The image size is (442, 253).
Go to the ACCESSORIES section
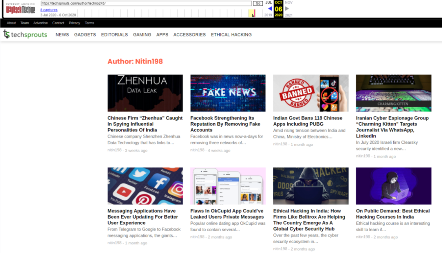click(189, 35)
